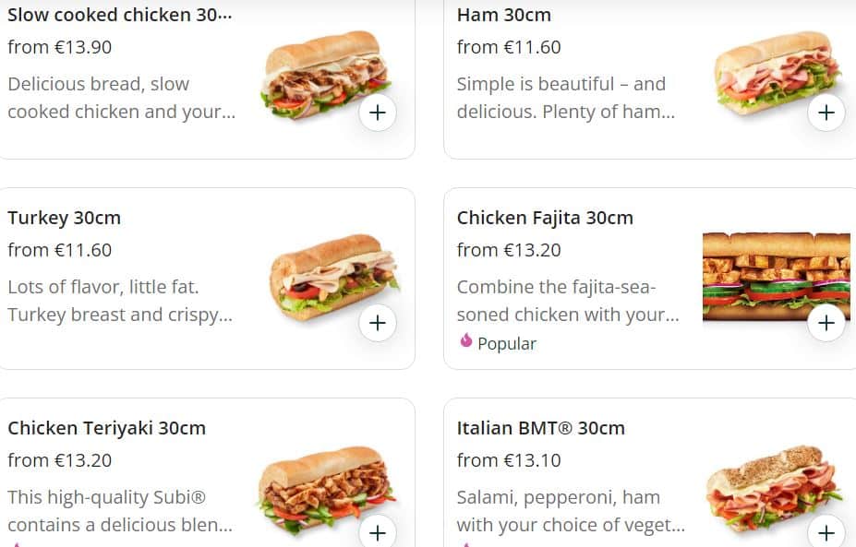Add Ham 30cm sub with plus button
This screenshot has width=856, height=547.
click(x=826, y=113)
